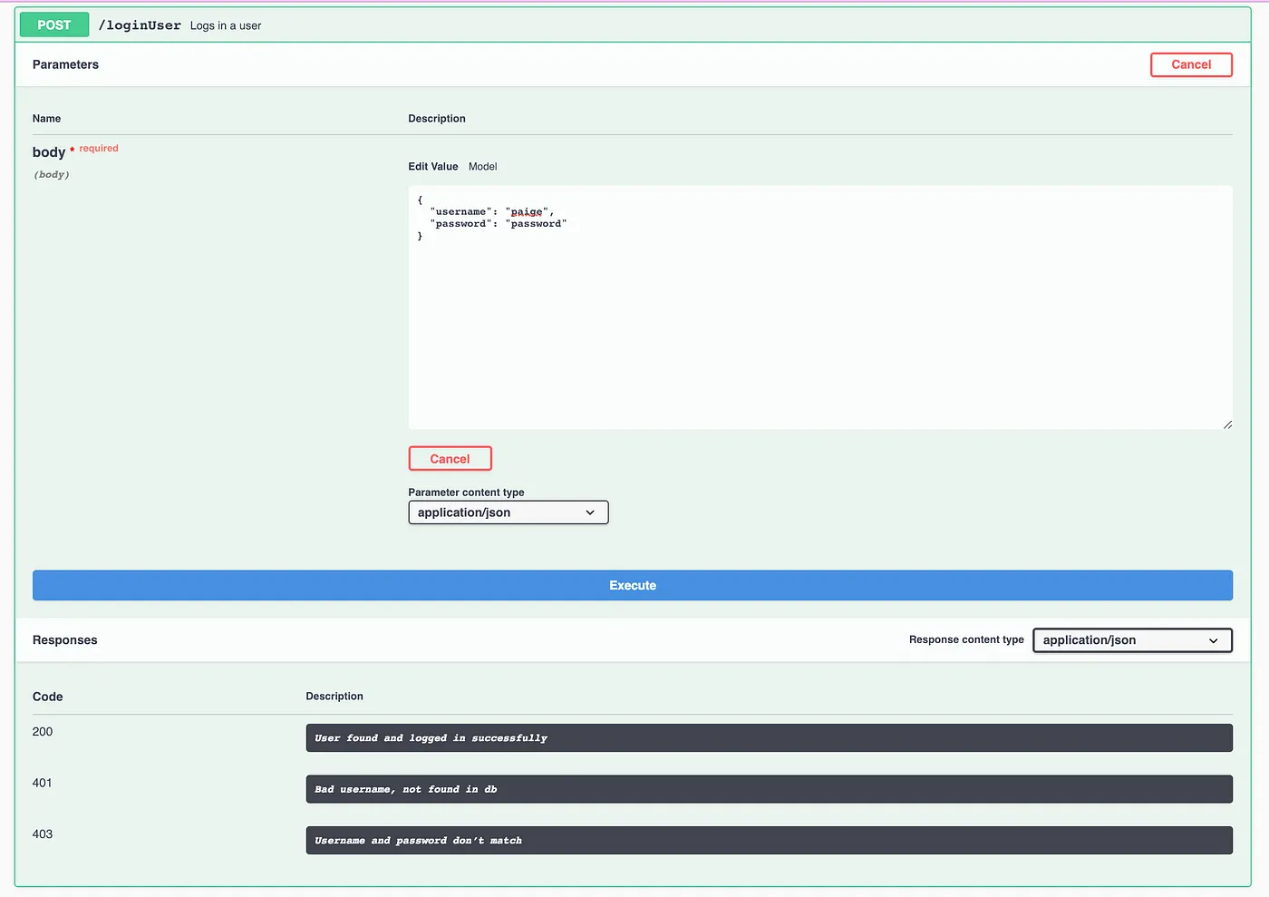Click the top Cancel button
The height and width of the screenshot is (897, 1269).
pos(1191,64)
